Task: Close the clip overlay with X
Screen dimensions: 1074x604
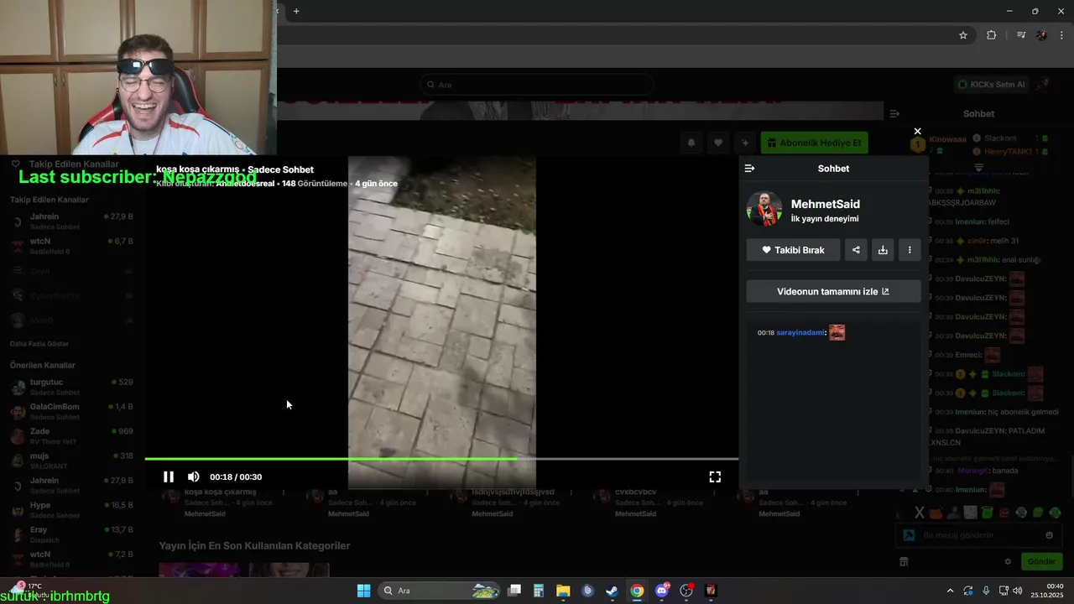Action: click(x=917, y=131)
